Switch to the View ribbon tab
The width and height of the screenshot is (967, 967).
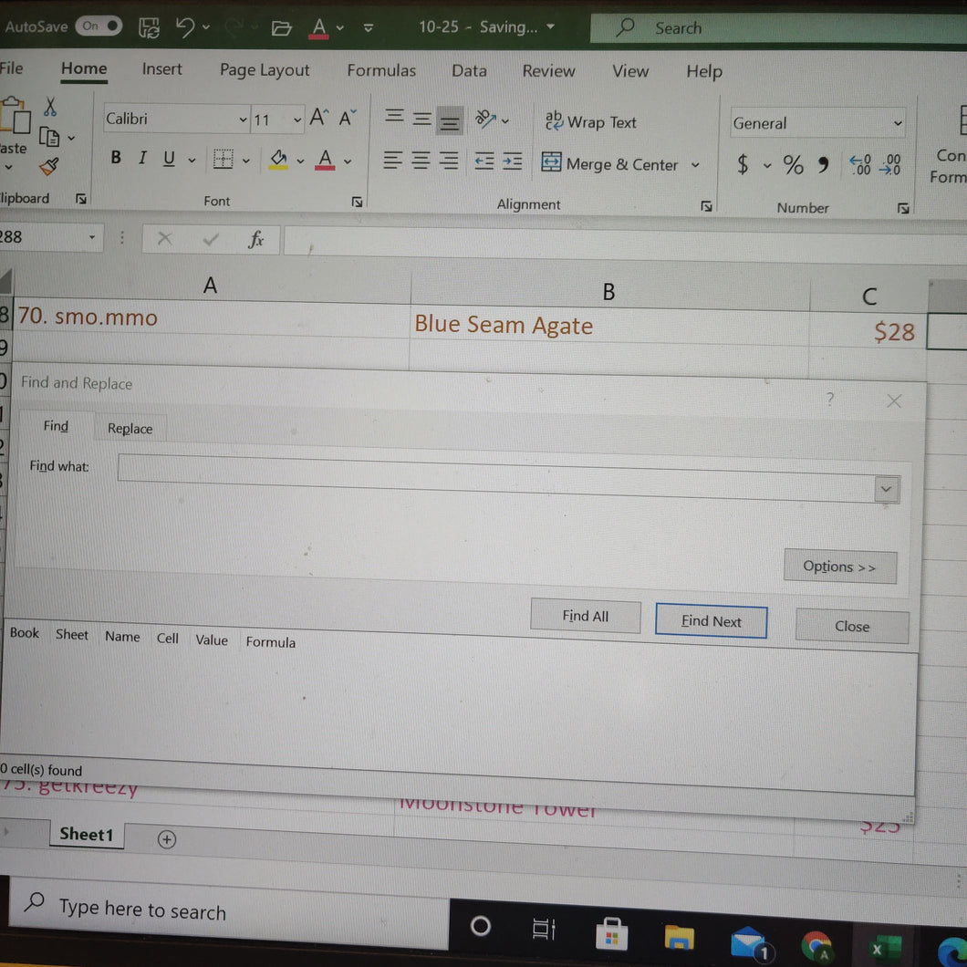pos(629,71)
